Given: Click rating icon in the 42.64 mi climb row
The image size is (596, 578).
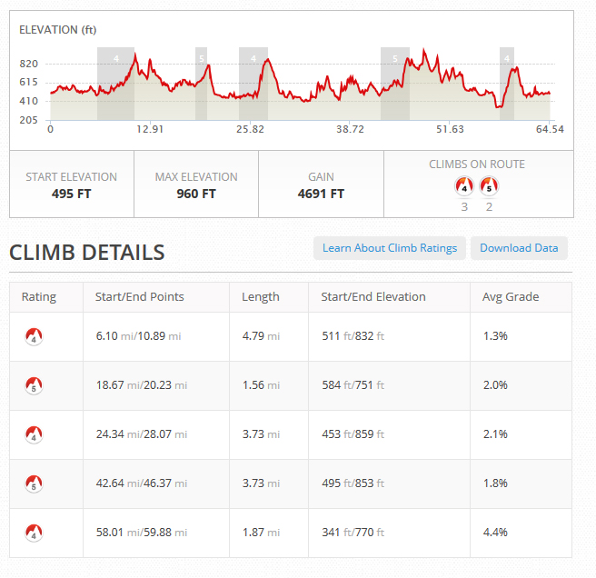Looking at the screenshot, I should (34, 483).
